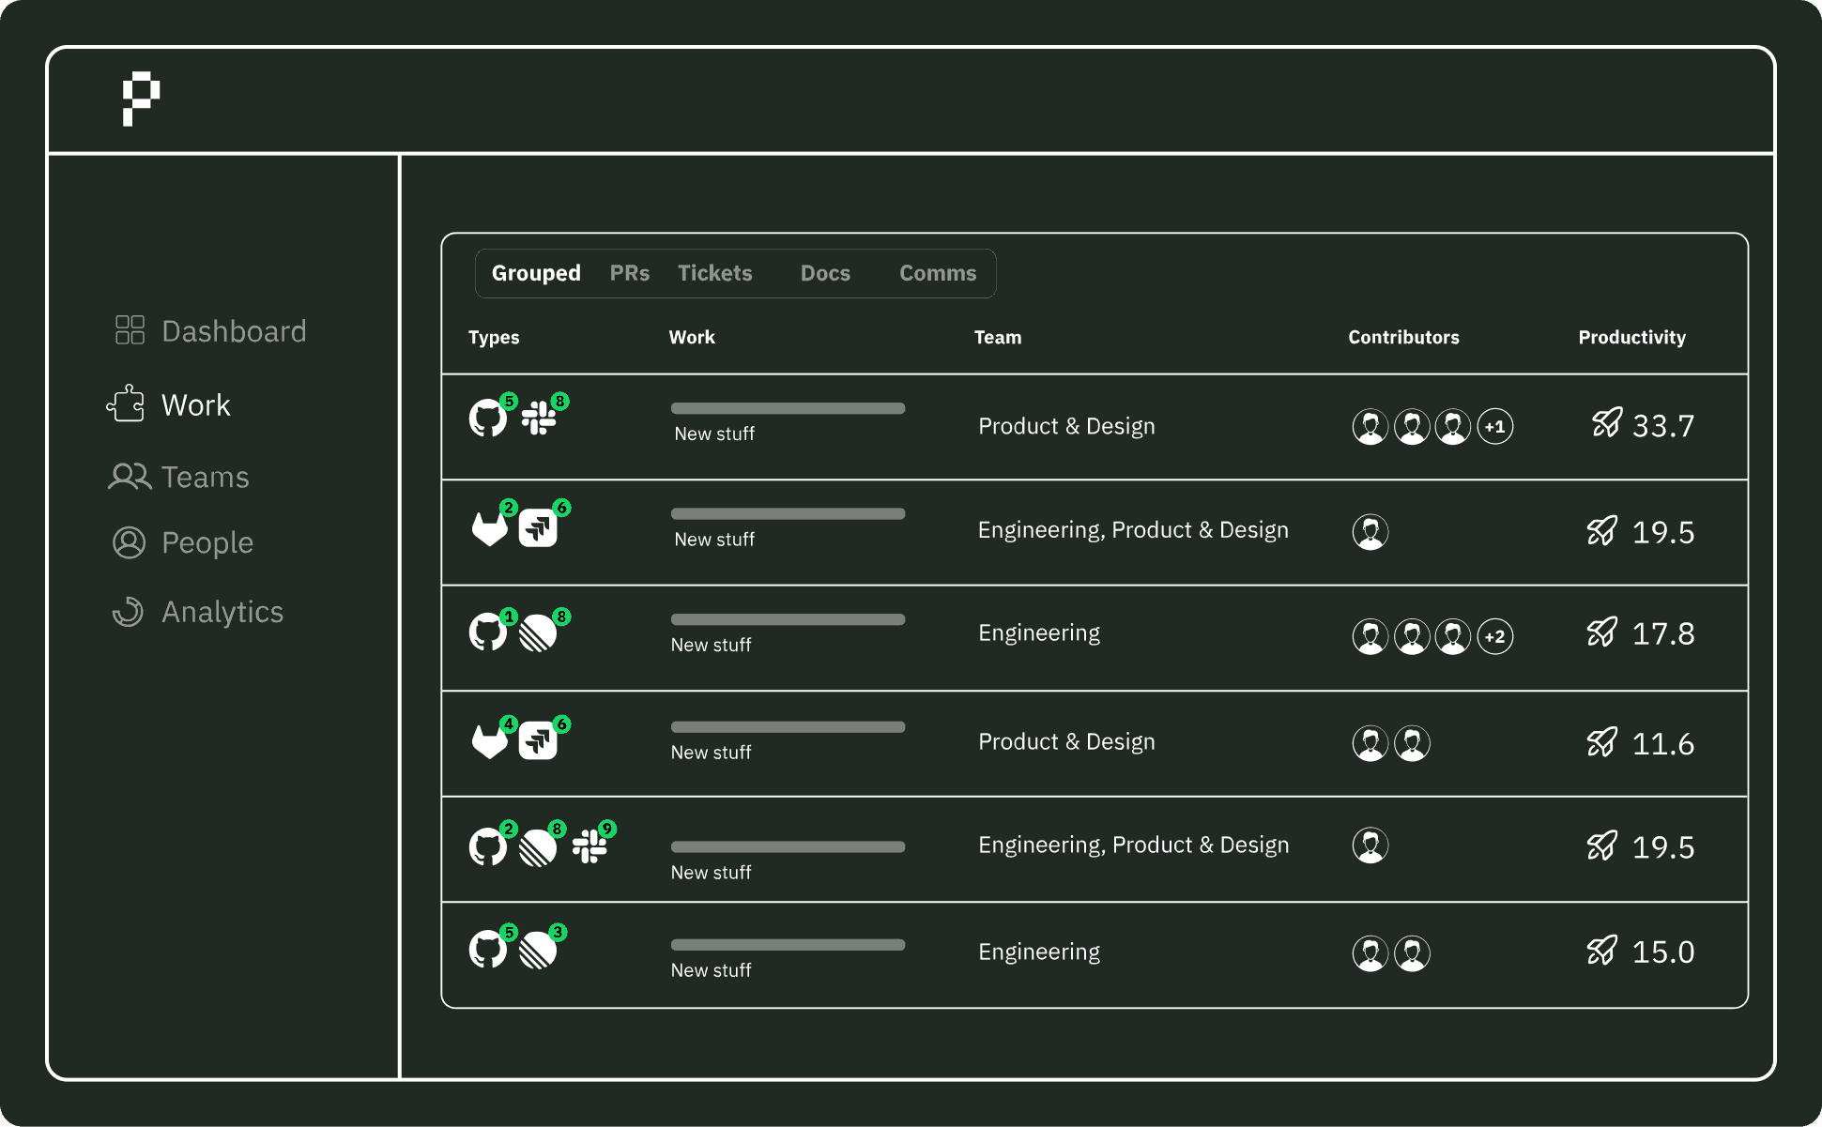This screenshot has height=1127, width=1822.
Task: Switch to the PRs tab
Action: 629,273
